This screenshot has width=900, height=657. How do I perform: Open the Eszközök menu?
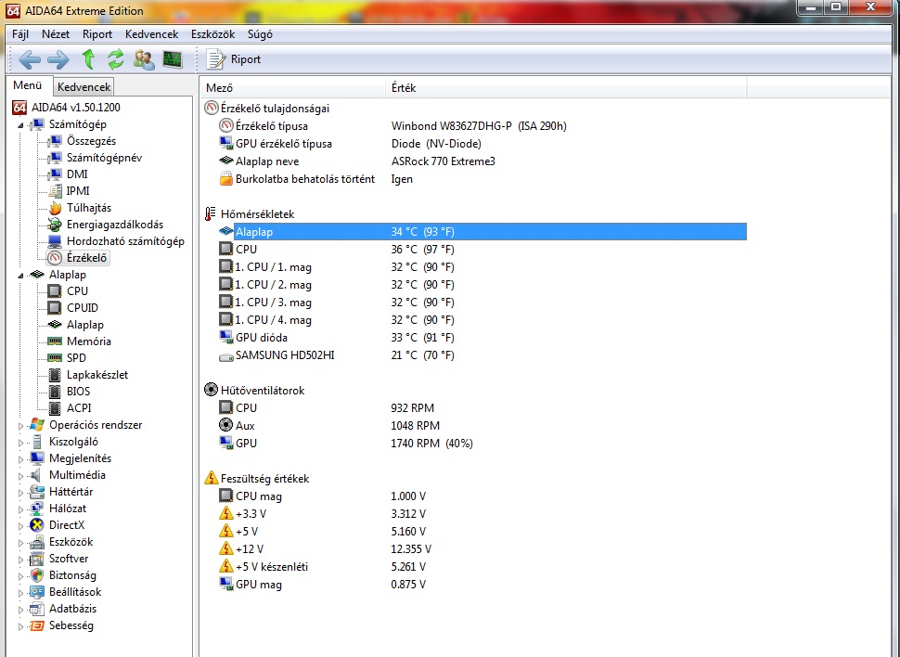213,34
